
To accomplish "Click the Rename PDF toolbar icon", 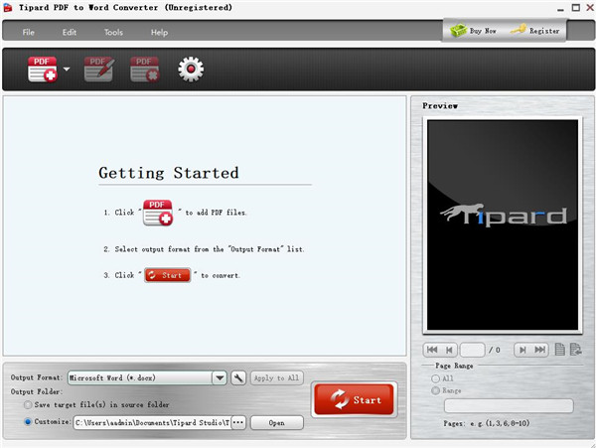I will (98, 70).
